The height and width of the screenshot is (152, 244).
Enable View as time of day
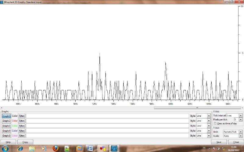(215, 123)
